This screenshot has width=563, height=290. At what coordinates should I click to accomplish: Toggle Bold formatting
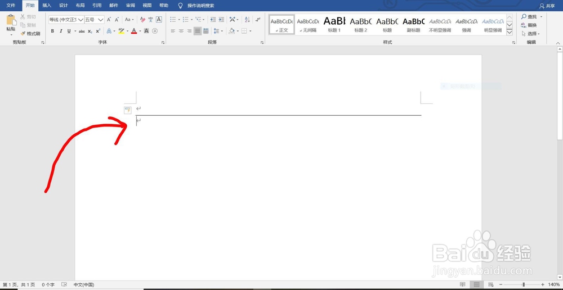[x=52, y=31]
